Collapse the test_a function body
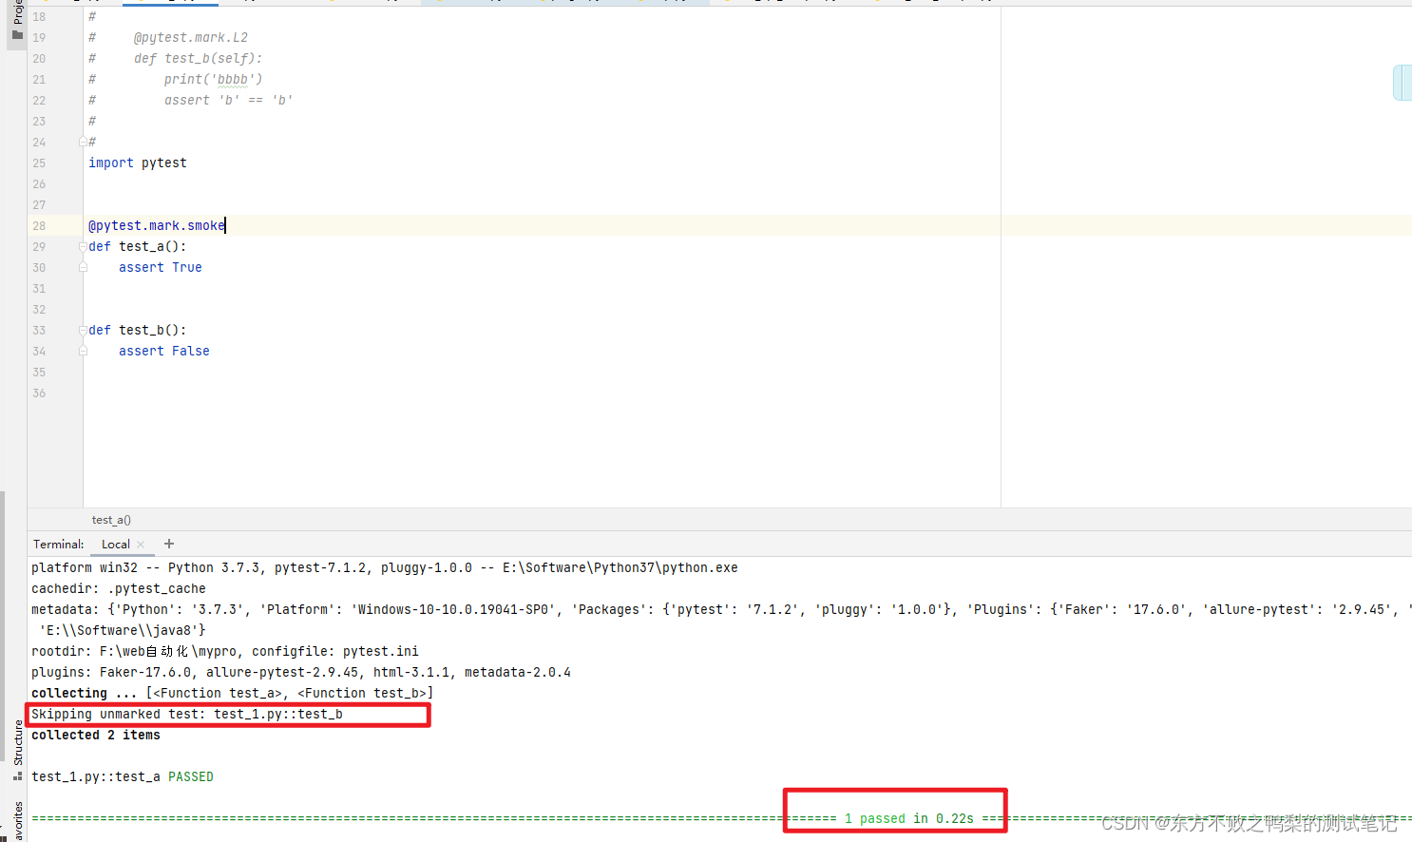The width and height of the screenshot is (1412, 842). 82,246
